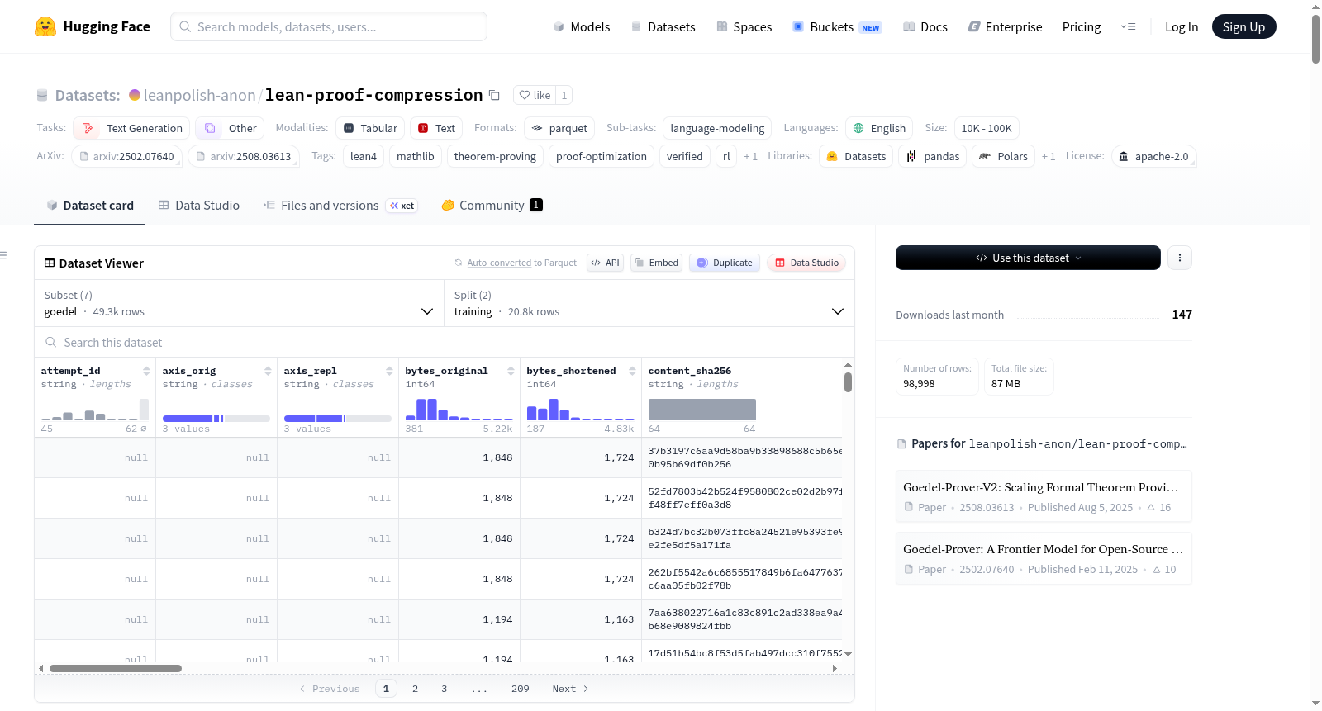Sort by the axis_orig column arrows
This screenshot has height=711, width=1322.
268,371
